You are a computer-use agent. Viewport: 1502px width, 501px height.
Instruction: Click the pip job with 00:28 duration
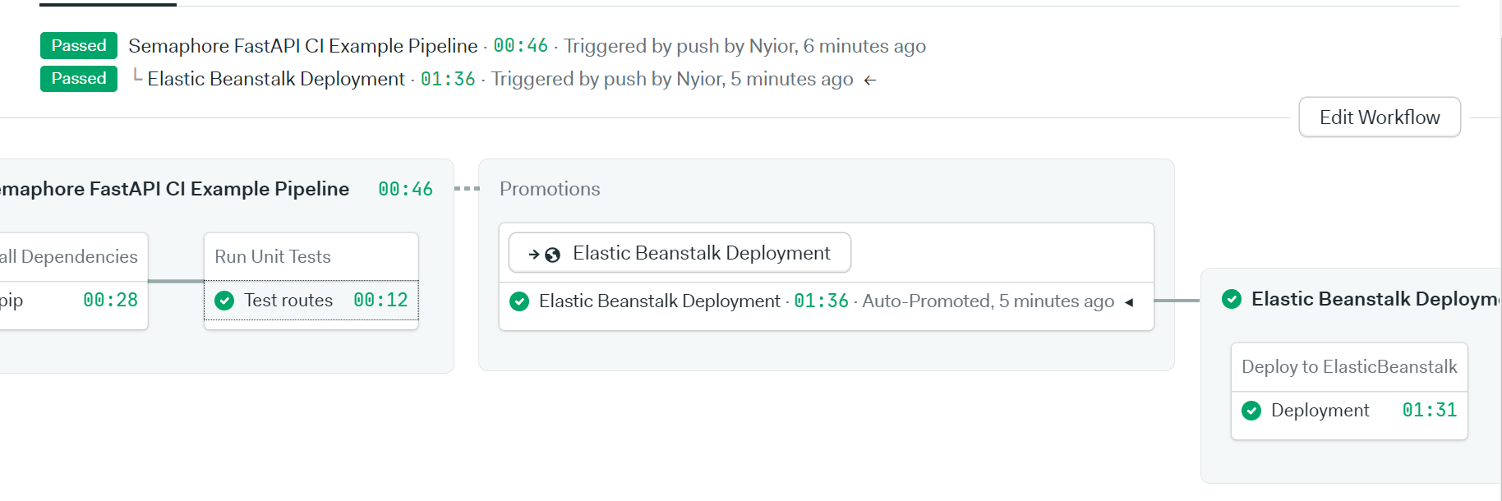point(12,301)
